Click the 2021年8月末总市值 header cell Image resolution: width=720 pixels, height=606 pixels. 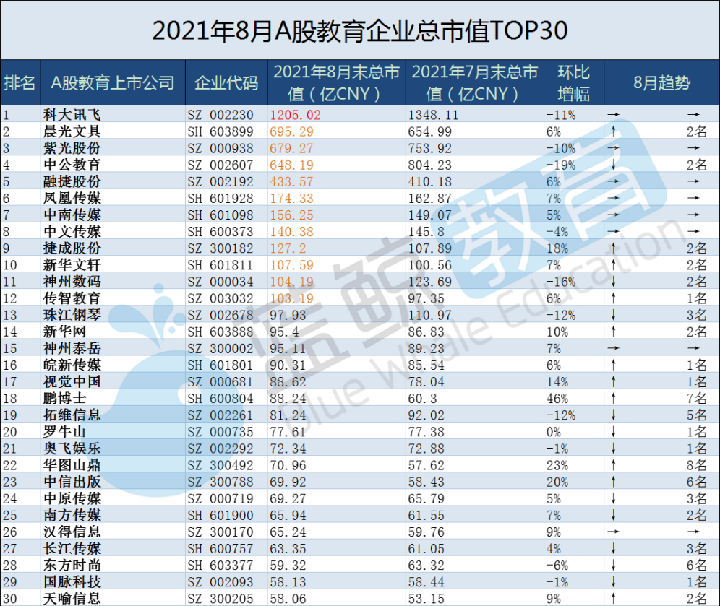[x=337, y=83]
